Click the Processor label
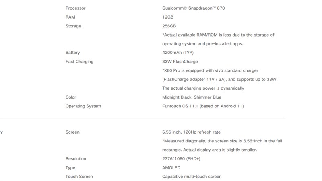Screen dimensions: 322x181 (x=75, y=8)
